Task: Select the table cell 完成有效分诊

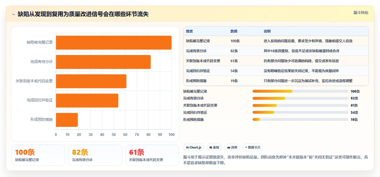Action: click(196, 51)
